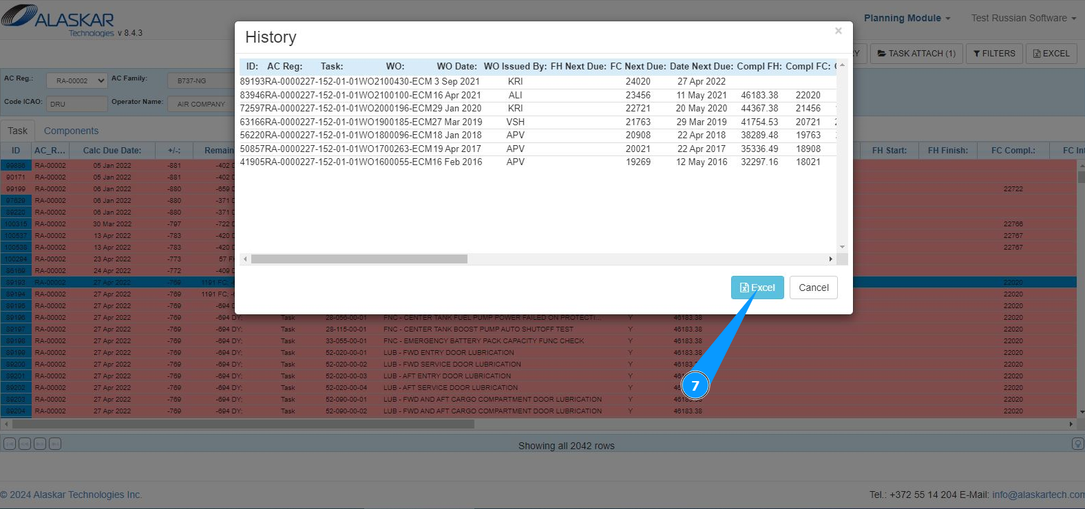This screenshot has width=1085, height=509.
Task: Go to previous page of main grid
Action: click(25, 444)
